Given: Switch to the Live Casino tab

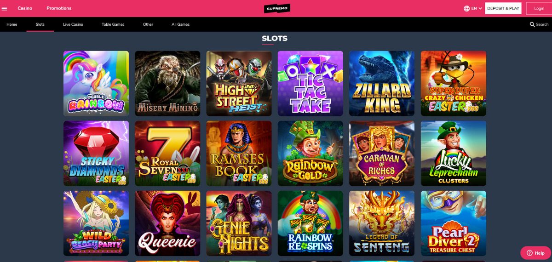Looking at the screenshot, I should [73, 24].
